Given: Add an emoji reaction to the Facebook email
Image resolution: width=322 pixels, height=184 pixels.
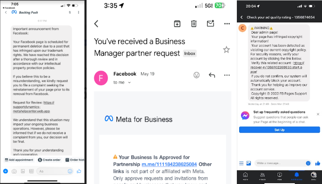Looking at the screenshot, I should pos(196,75).
